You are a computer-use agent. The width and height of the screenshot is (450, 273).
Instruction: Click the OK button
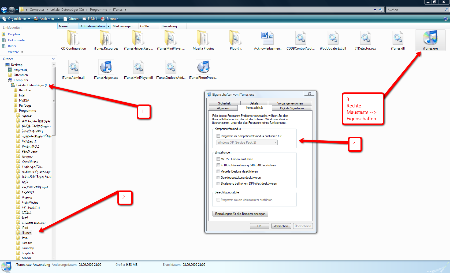[x=259, y=226]
